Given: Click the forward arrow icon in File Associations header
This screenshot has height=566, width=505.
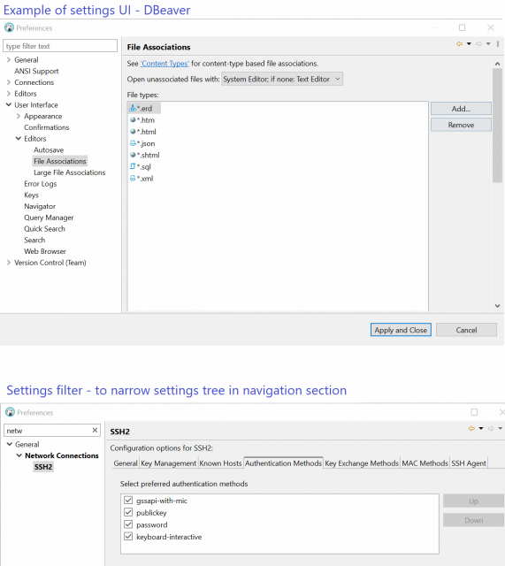Looking at the screenshot, I should [x=478, y=44].
